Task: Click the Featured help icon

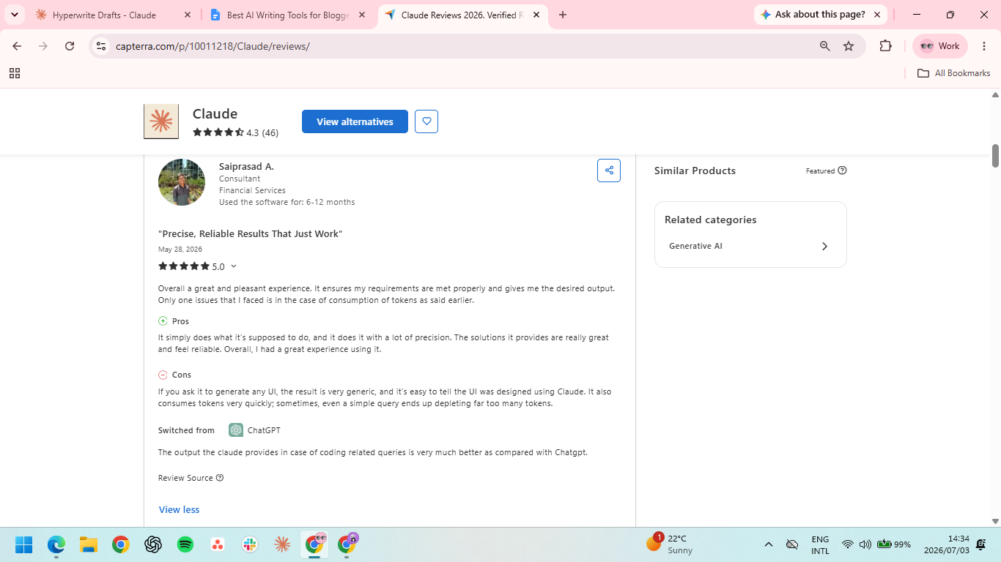Action: coord(842,171)
